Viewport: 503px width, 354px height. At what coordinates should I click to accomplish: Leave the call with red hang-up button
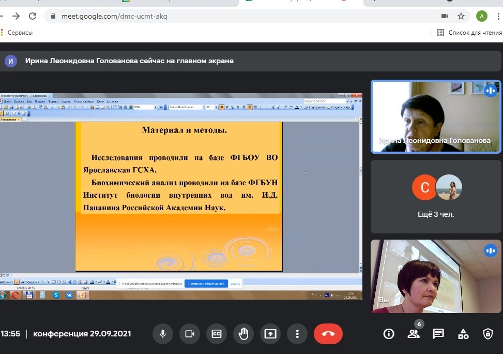(328, 334)
